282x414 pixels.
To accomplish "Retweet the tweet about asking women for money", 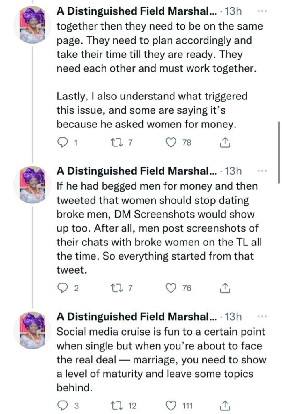I will (x=116, y=142).
